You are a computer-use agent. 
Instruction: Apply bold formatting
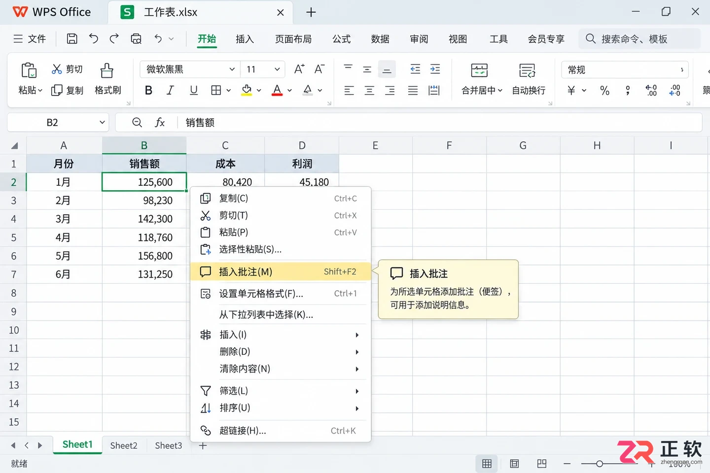point(148,90)
